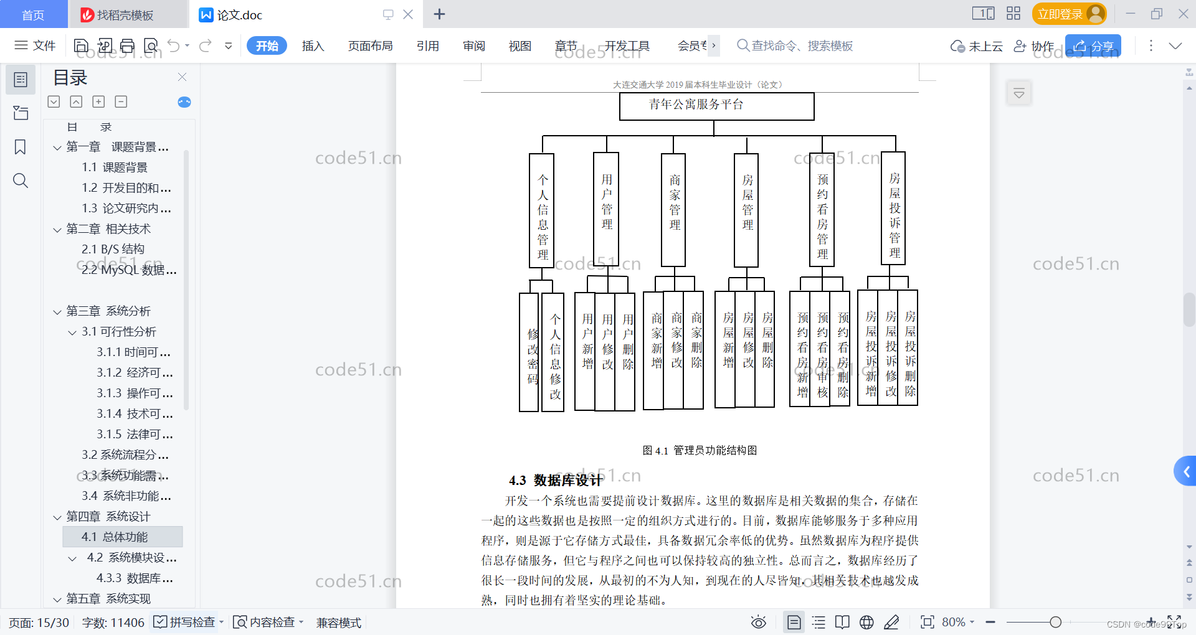
Task: Click demote heading level minus icon
Action: coord(121,101)
